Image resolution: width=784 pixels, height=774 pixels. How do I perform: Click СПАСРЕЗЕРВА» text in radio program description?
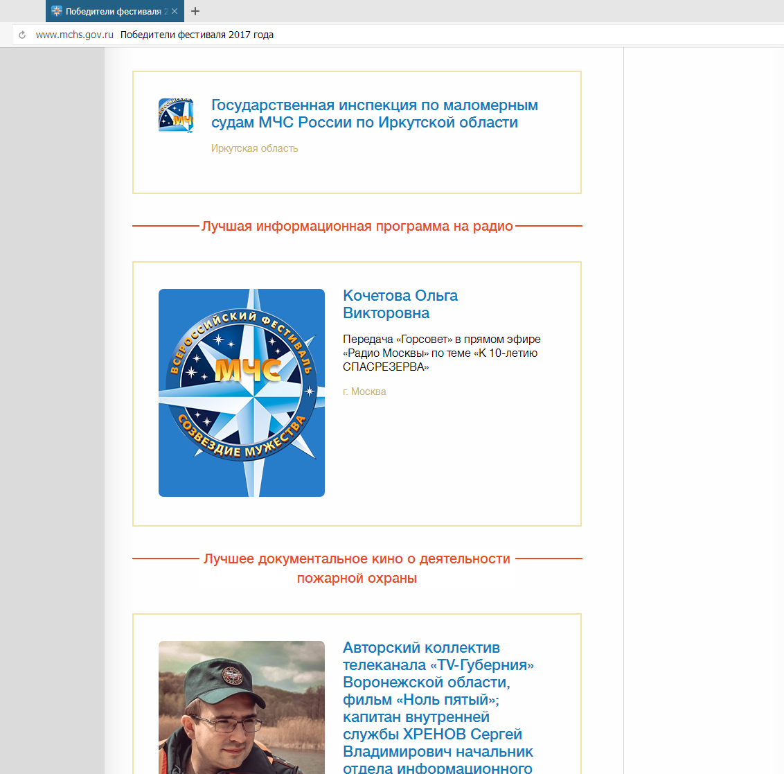(385, 367)
